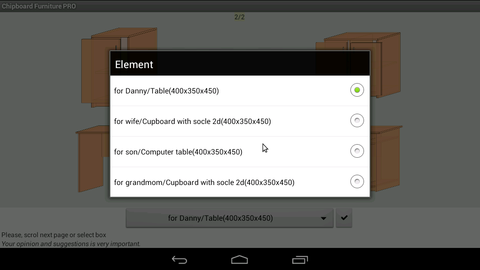Click the Chipboard Furniture PRO title
480x270 pixels.
(x=39, y=6)
